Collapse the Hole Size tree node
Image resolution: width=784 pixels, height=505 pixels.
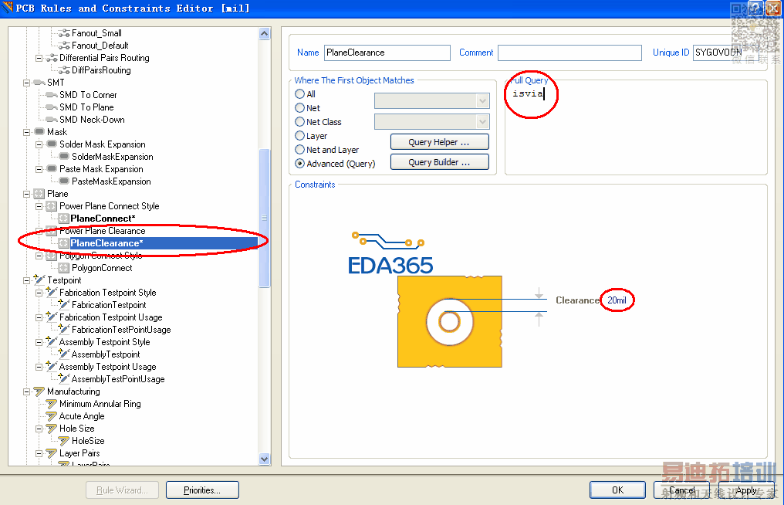point(39,429)
